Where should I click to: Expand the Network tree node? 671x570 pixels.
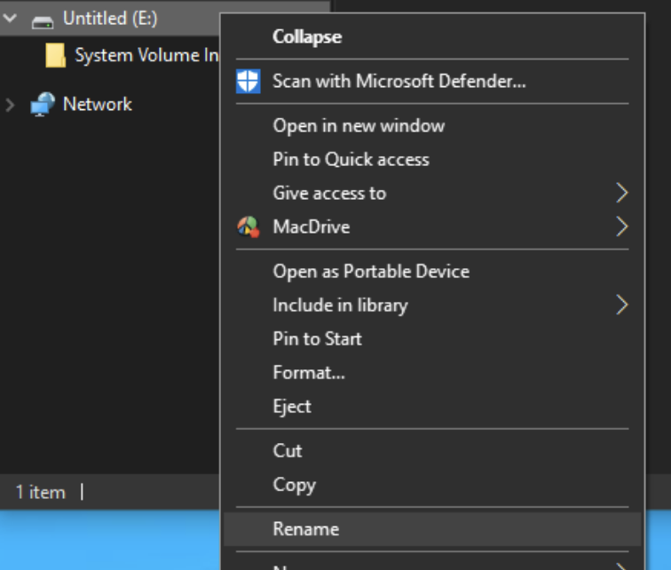click(10, 105)
